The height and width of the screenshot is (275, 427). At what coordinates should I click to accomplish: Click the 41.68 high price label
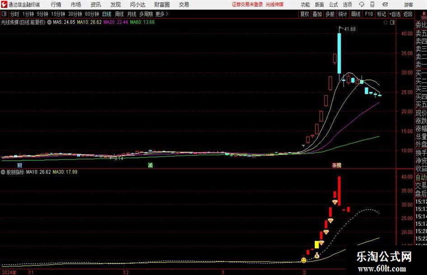350,29
